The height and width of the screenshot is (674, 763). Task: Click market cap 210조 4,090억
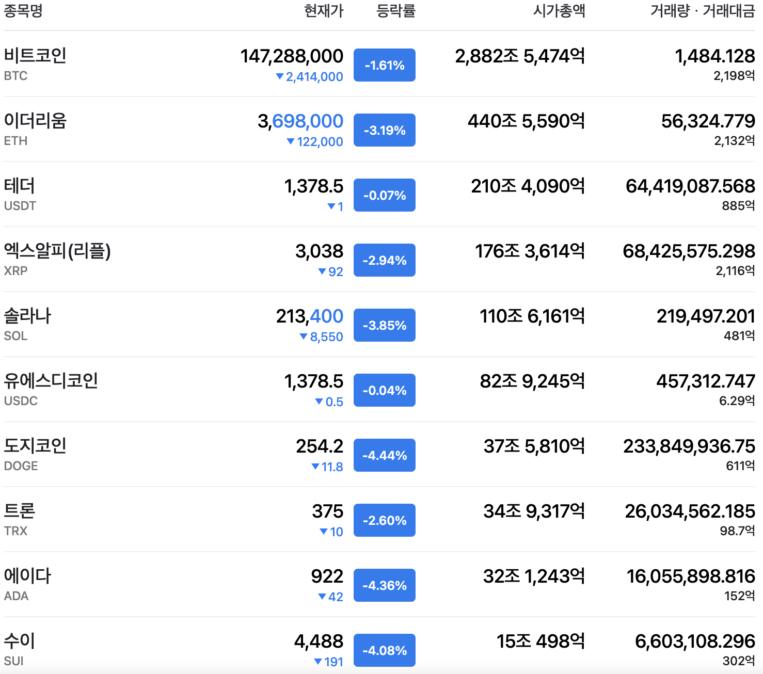click(528, 186)
